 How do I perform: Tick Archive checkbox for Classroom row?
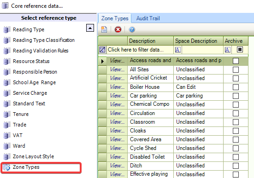click(236, 122)
